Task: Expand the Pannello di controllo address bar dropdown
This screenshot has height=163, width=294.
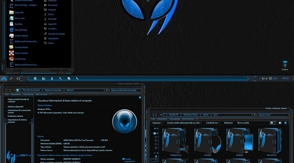Action: tap(105, 90)
